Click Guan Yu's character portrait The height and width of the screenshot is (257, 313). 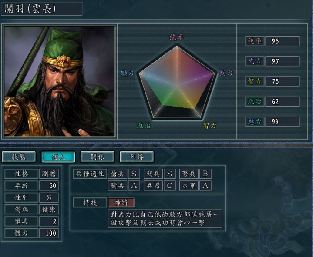tap(60, 81)
